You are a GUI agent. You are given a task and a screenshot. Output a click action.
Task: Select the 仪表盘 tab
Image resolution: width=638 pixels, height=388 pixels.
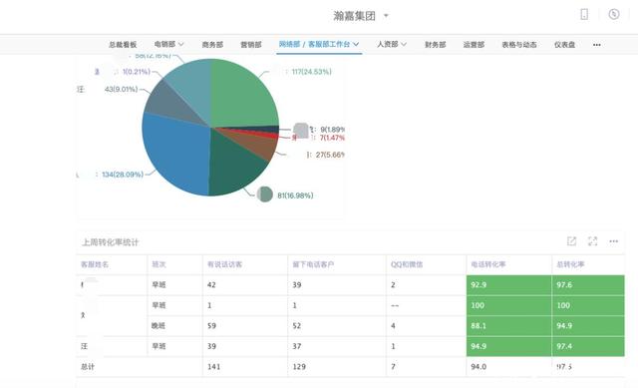click(564, 44)
